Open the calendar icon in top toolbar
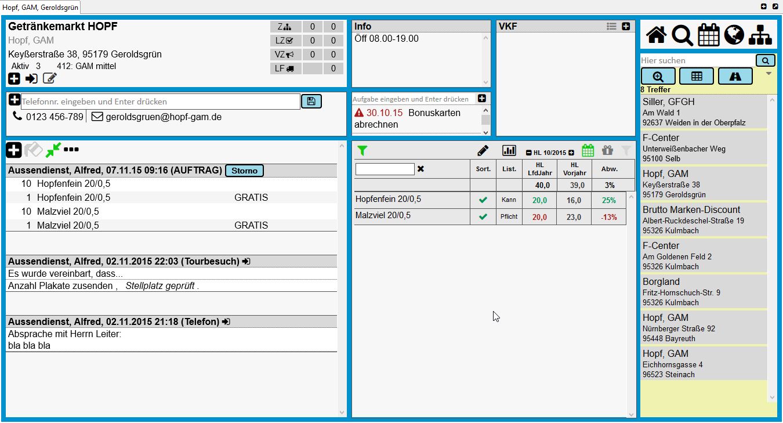 click(x=708, y=35)
